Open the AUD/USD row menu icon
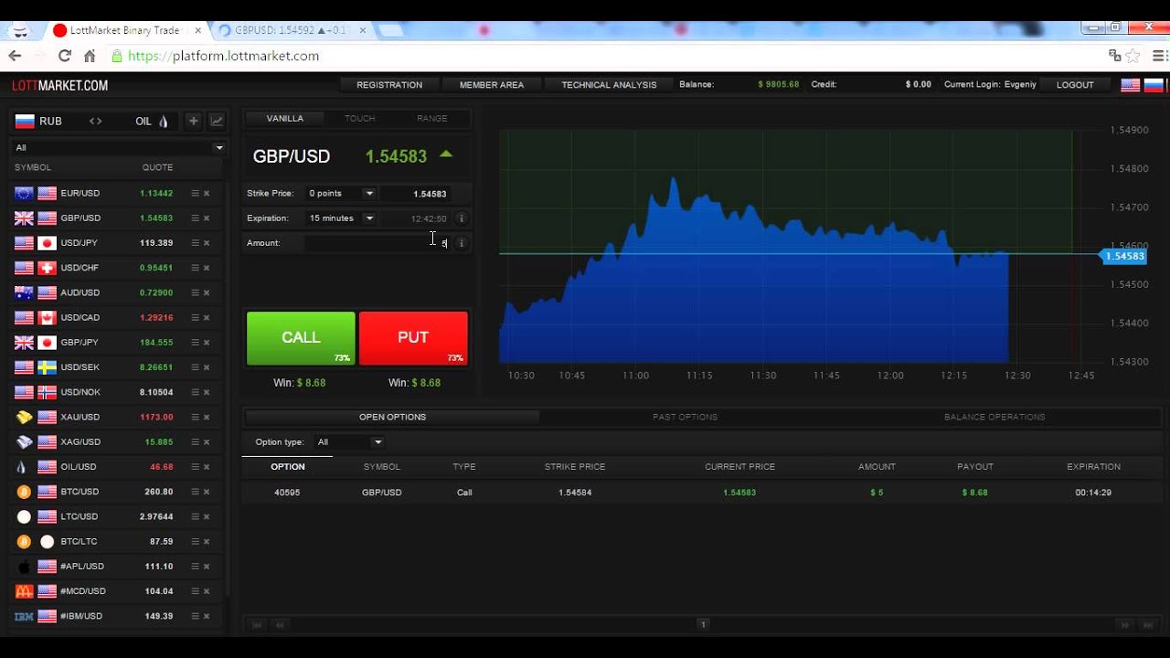The width and height of the screenshot is (1170, 658). pos(195,292)
